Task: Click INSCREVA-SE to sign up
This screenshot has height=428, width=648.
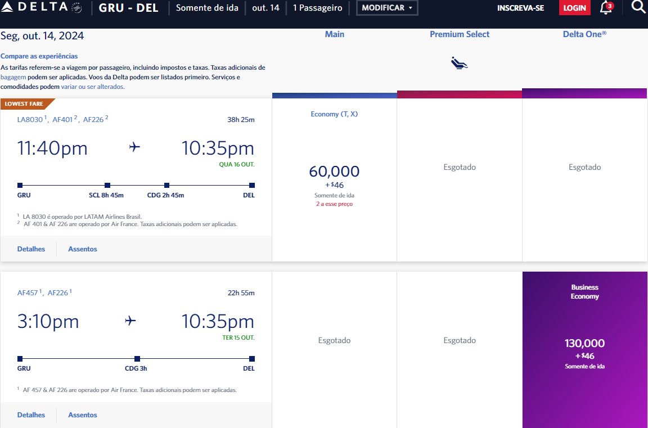Action: click(520, 8)
